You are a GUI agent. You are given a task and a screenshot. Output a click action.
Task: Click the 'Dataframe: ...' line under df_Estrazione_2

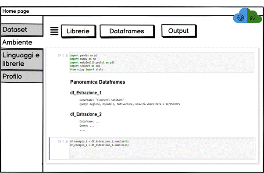coord(89,121)
